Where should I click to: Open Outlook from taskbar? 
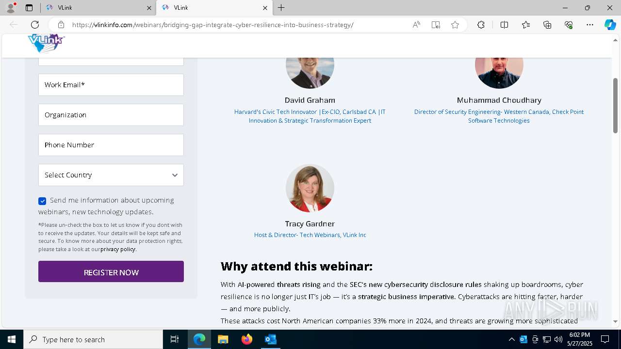270,339
